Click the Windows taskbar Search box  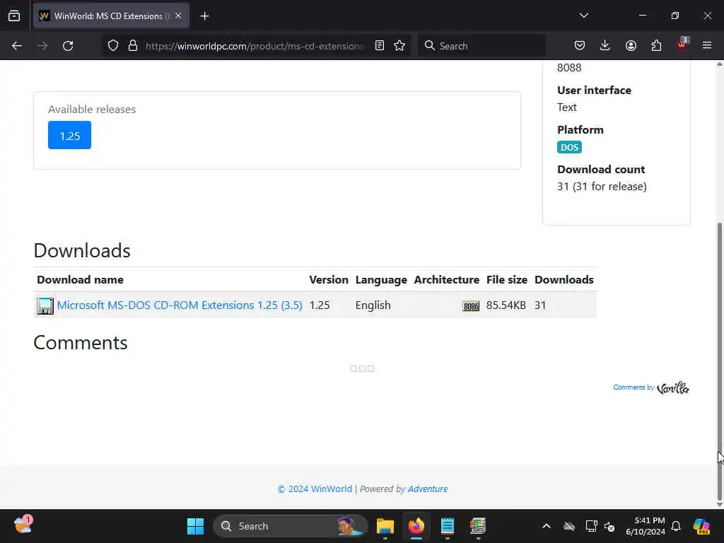[x=291, y=526]
